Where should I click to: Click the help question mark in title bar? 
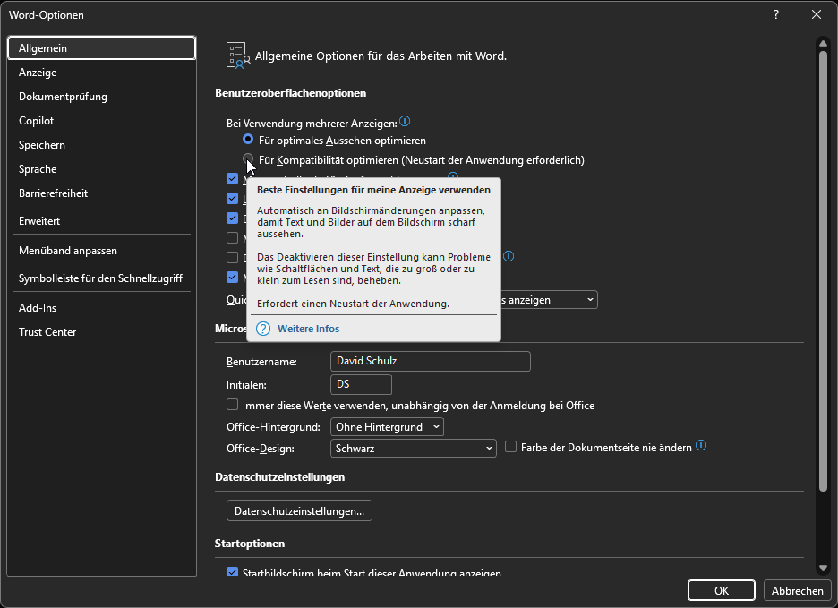(776, 14)
